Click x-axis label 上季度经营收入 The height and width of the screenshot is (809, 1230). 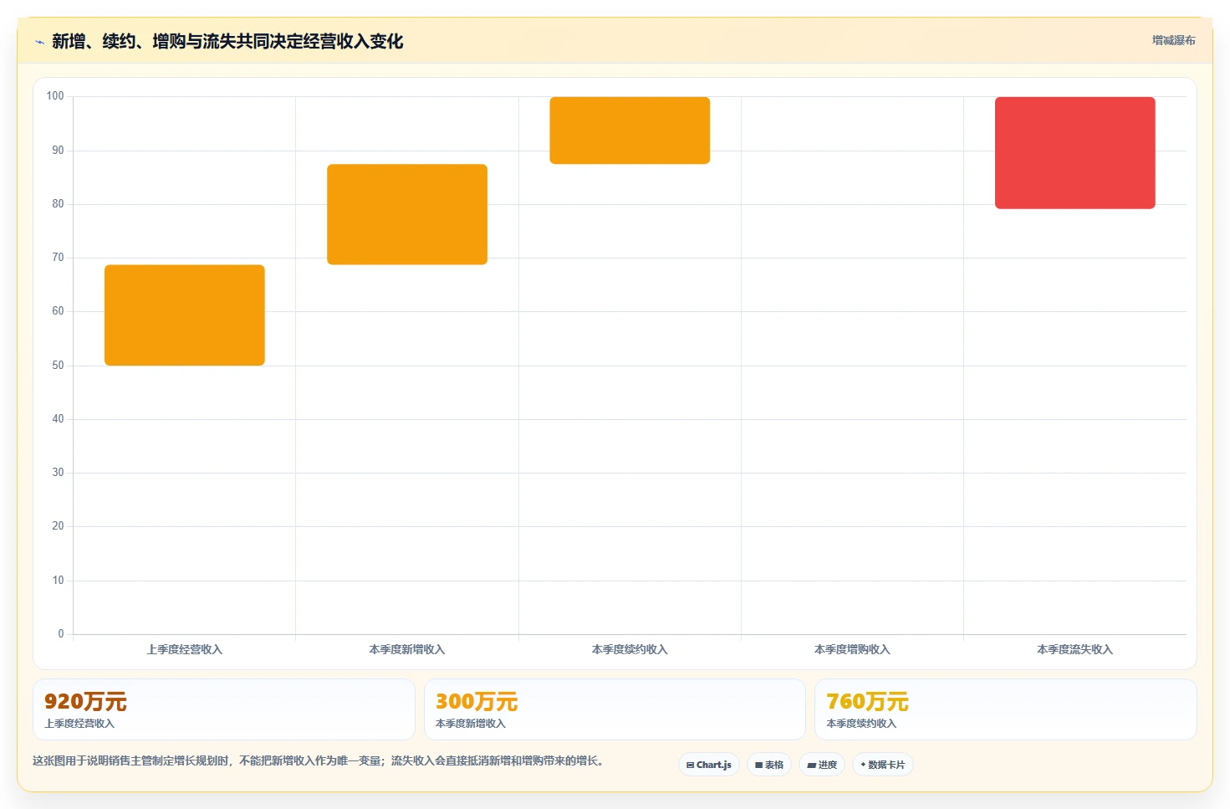[x=185, y=649]
